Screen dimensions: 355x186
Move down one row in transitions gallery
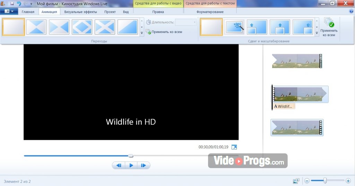pos(142,27)
